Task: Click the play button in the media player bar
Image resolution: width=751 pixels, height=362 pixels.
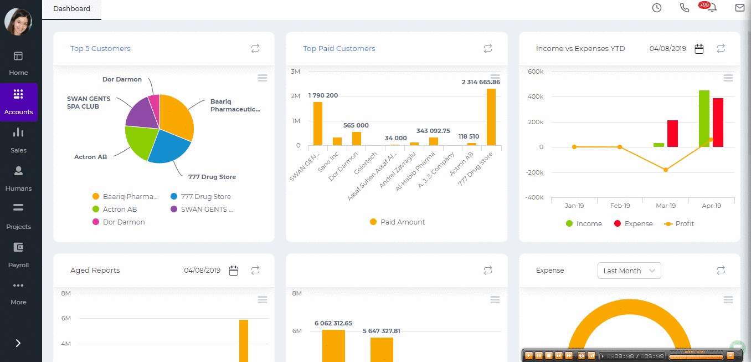Action: (x=529, y=355)
